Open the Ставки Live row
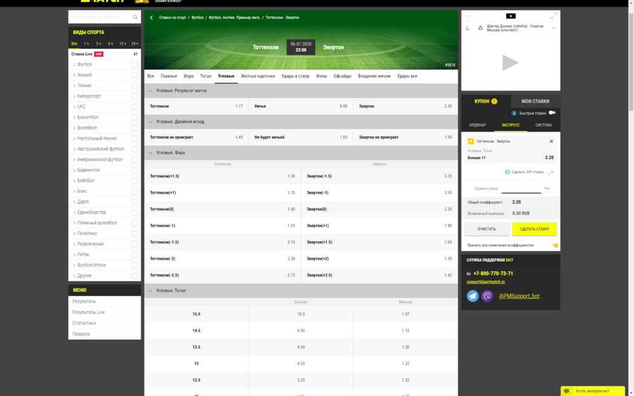The image size is (634, 396). point(105,54)
